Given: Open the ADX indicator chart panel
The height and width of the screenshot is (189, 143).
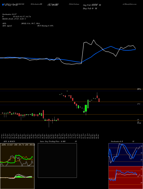Looking at the screenshot, I should point(17,155).
